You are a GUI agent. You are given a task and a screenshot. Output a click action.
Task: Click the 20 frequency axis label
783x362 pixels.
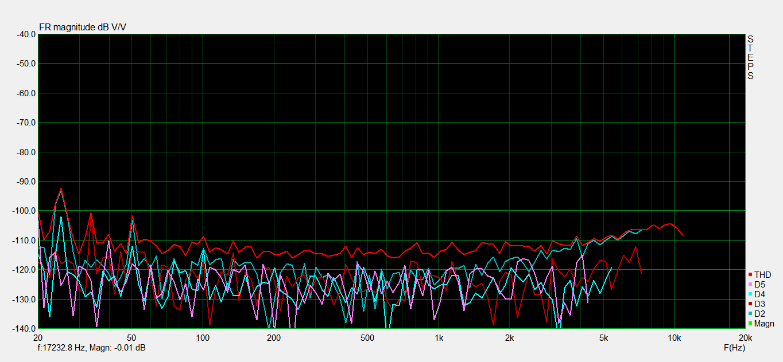[38, 337]
